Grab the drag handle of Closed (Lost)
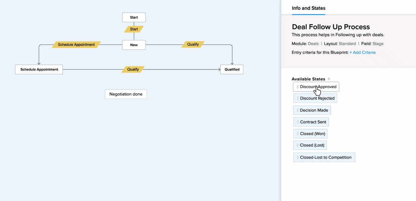Viewport: 416px width, 201px height. tap(297, 145)
